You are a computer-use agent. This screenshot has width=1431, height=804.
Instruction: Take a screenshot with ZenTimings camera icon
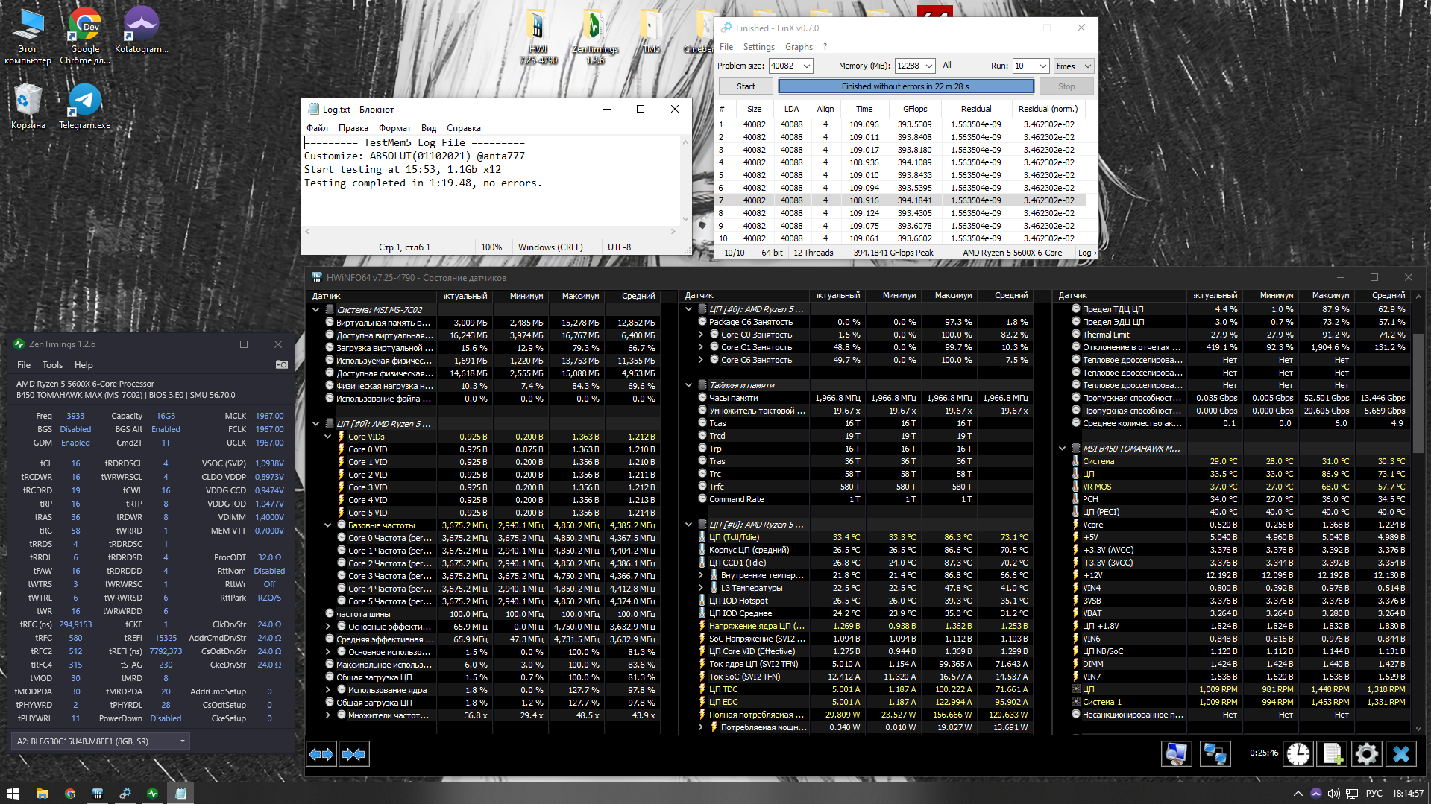click(281, 364)
